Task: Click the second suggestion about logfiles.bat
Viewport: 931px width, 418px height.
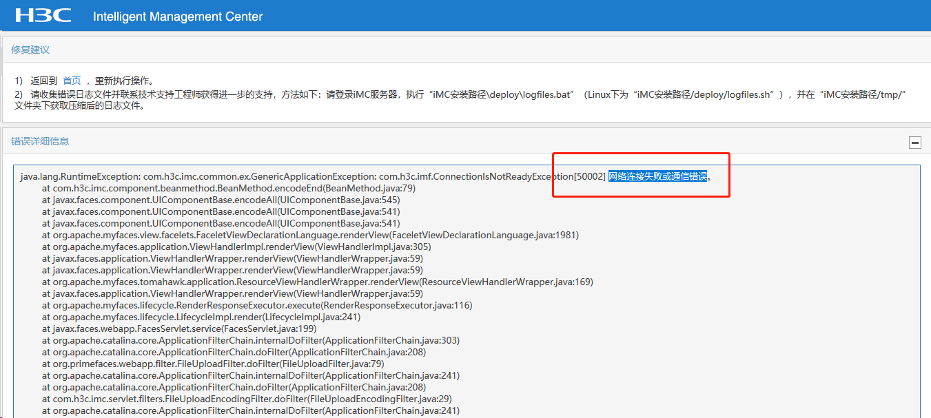Action: [462, 100]
